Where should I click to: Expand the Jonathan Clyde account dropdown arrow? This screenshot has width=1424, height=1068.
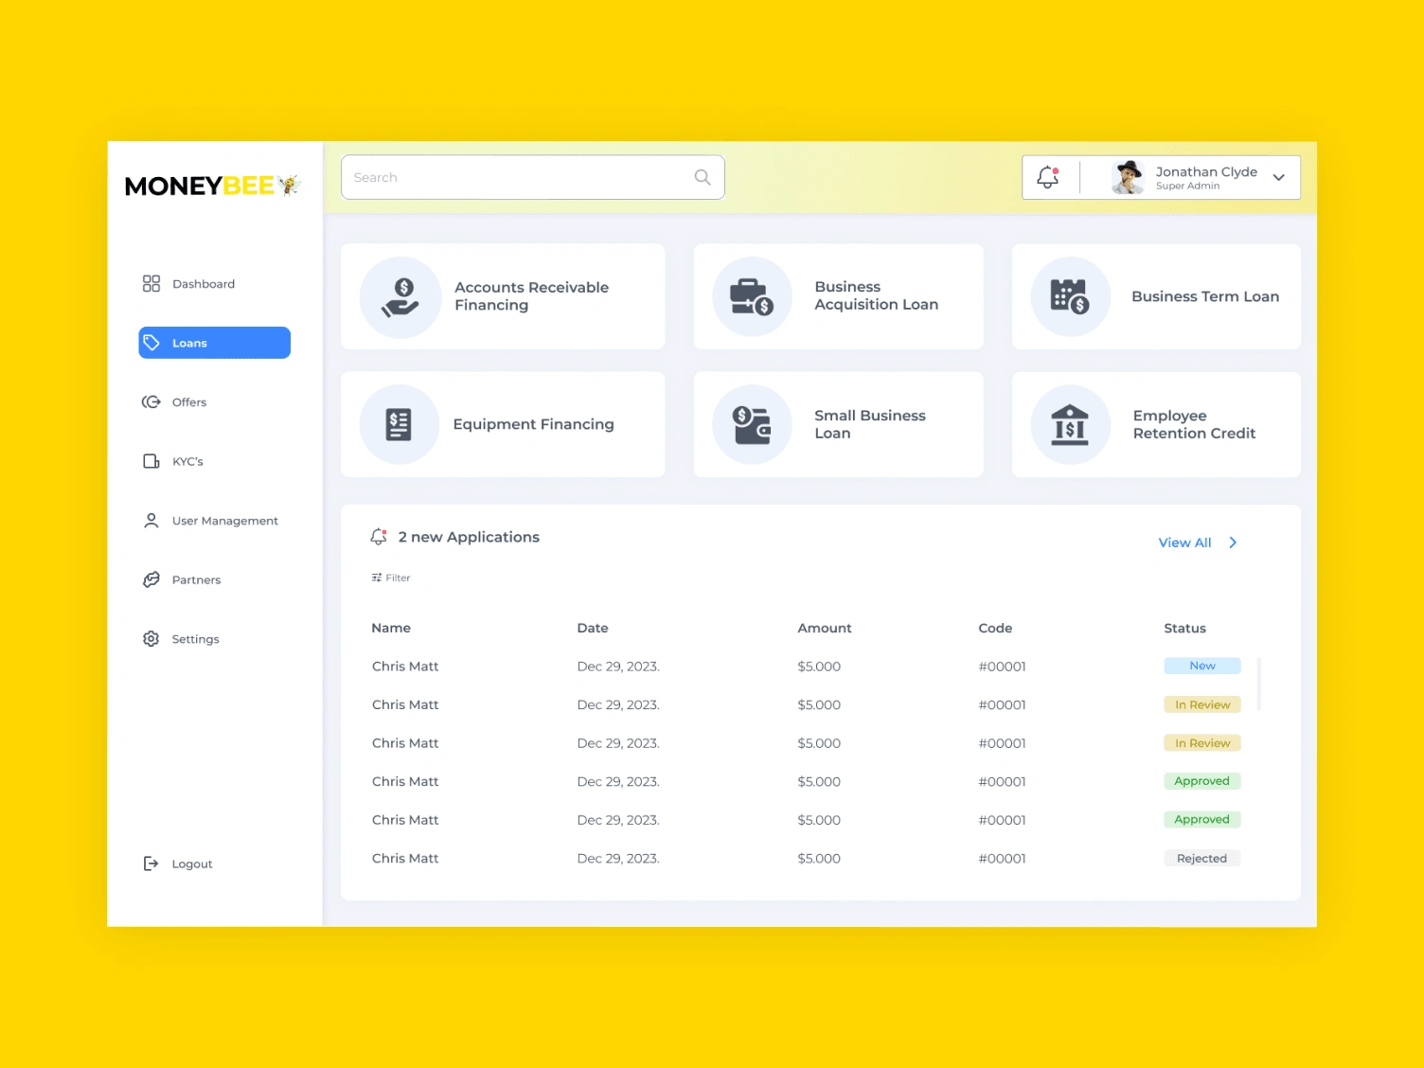coord(1279,178)
